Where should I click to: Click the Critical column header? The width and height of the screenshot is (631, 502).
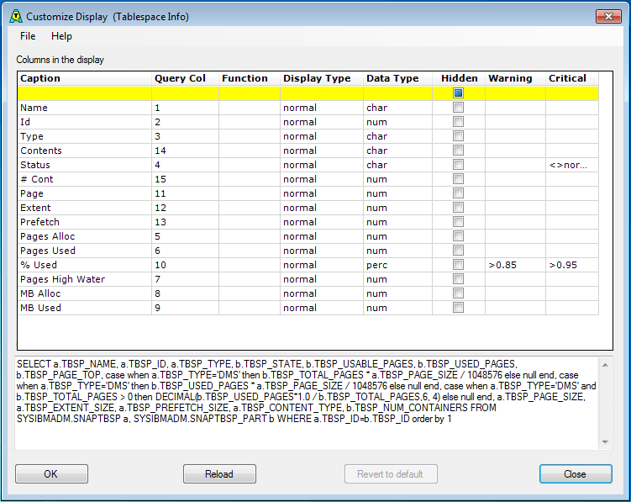572,78
